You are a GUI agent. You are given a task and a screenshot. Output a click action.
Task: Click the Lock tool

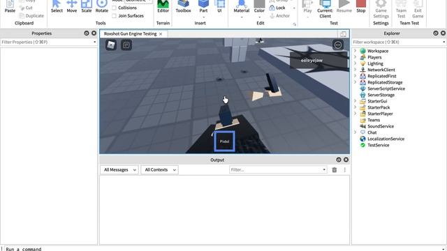pos(277,8)
